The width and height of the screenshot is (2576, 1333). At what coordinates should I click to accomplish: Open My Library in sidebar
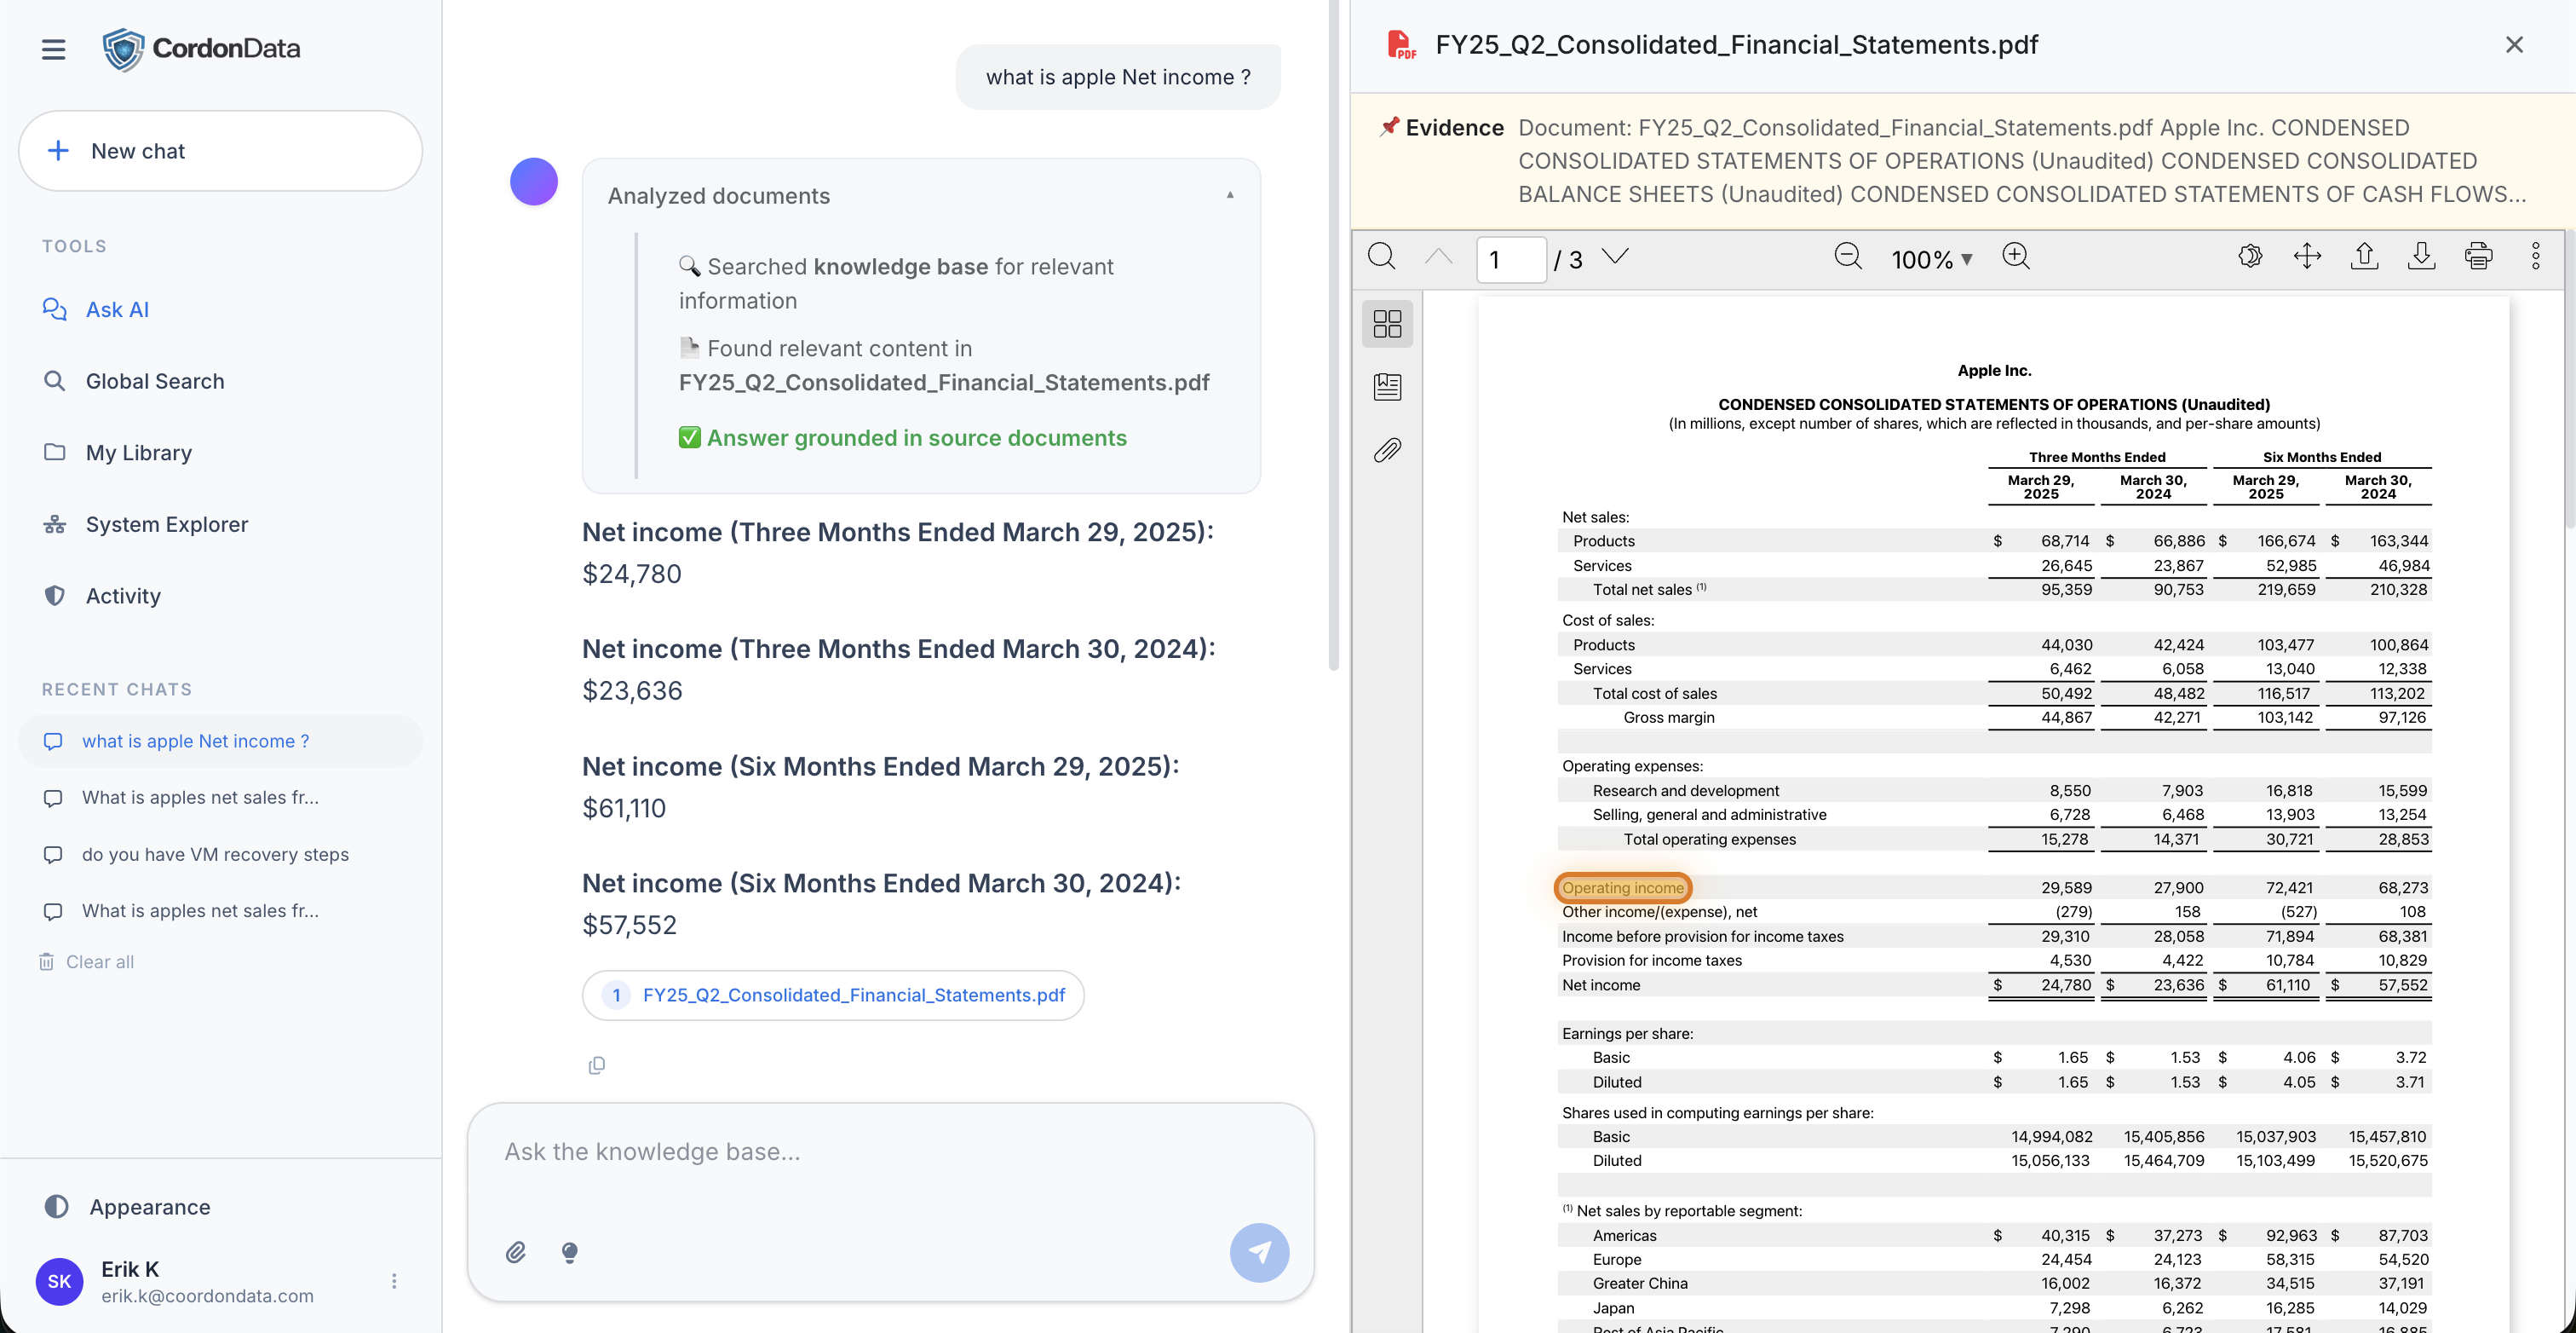pos(139,453)
